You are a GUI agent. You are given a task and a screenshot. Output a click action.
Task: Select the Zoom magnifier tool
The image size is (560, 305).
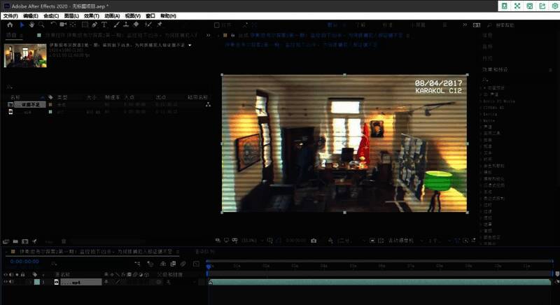pyautogui.click(x=41, y=24)
